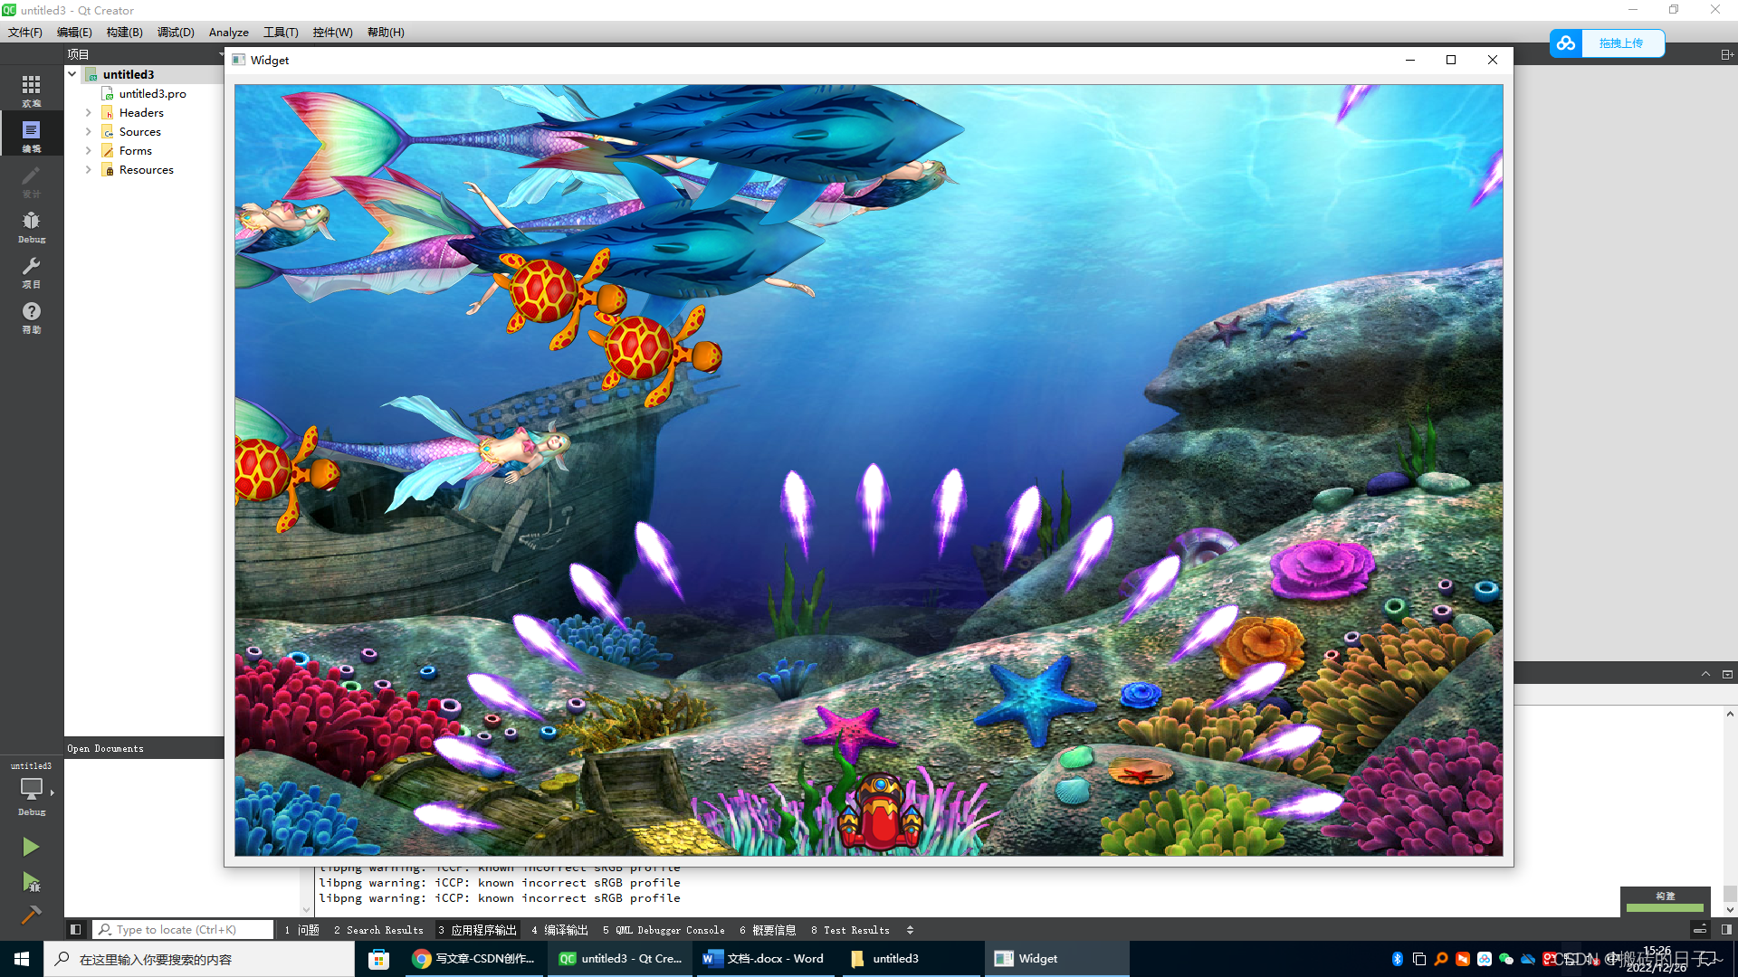The image size is (1738, 977).
Task: Click the red cannon in the Widget game
Action: click(880, 811)
